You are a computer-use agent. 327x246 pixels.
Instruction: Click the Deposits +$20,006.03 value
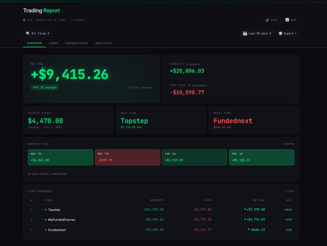pos(187,71)
